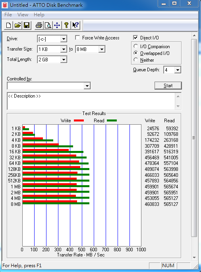Click the 64 KB read value 557104

click(x=171, y=163)
